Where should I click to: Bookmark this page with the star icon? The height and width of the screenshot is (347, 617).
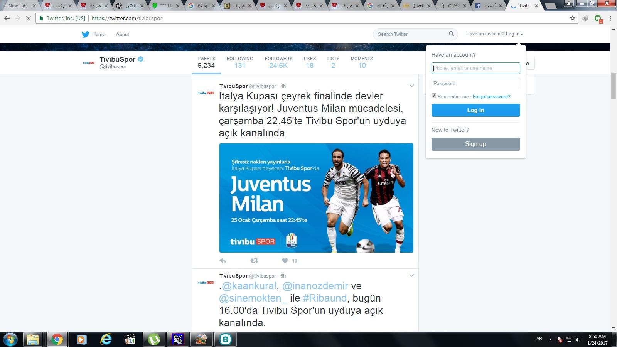[573, 18]
